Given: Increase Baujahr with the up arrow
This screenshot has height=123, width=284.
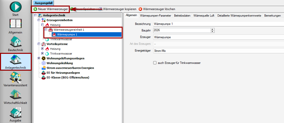Looking at the screenshot, I should [x=212, y=29].
